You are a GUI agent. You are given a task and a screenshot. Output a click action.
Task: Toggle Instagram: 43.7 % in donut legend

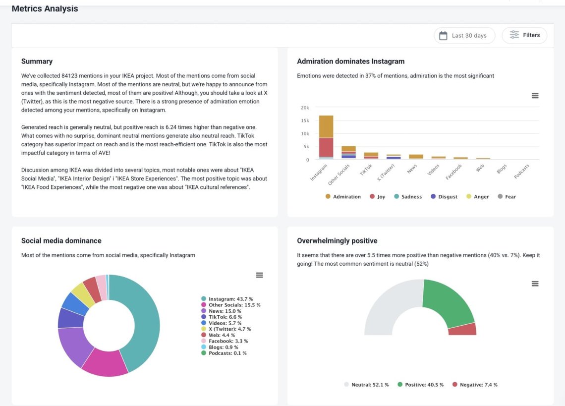click(x=227, y=299)
